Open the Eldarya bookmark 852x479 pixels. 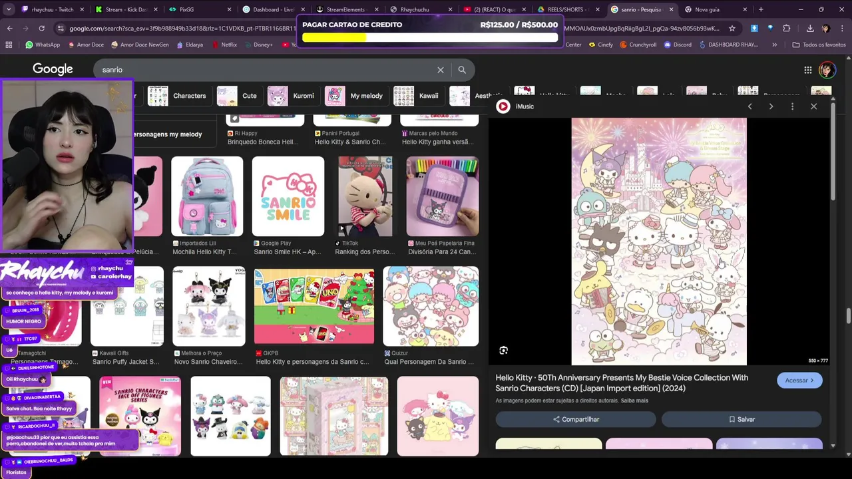pos(190,45)
